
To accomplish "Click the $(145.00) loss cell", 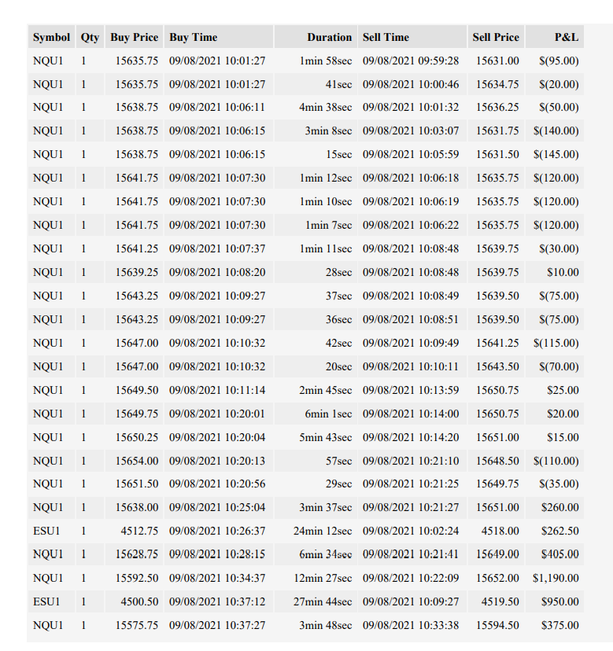I will point(555,154).
